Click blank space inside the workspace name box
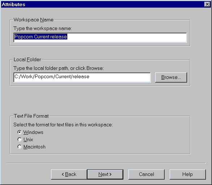Image resolution: width=212 pixels, height=185 pixels. pos(127,38)
